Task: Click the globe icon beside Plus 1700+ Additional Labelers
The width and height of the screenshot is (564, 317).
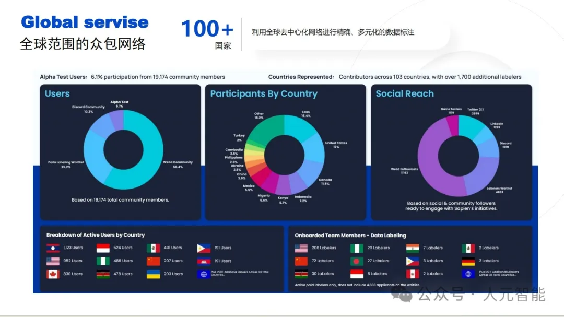Action: pos(204,274)
